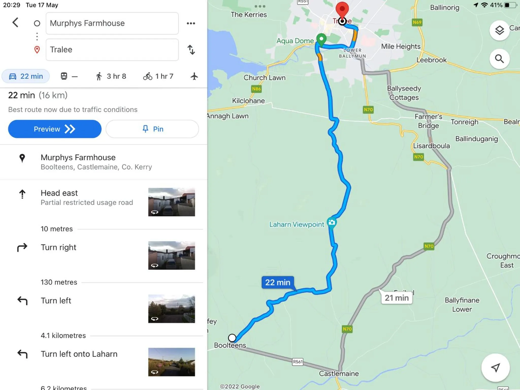520x390 pixels.
Task: Select the flight travel mode
Action: [194, 76]
